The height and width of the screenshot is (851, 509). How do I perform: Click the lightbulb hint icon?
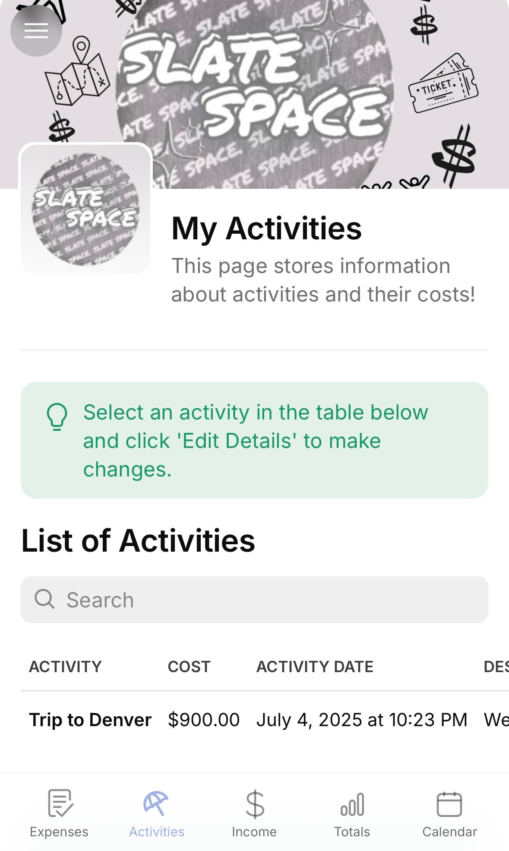coord(57,416)
